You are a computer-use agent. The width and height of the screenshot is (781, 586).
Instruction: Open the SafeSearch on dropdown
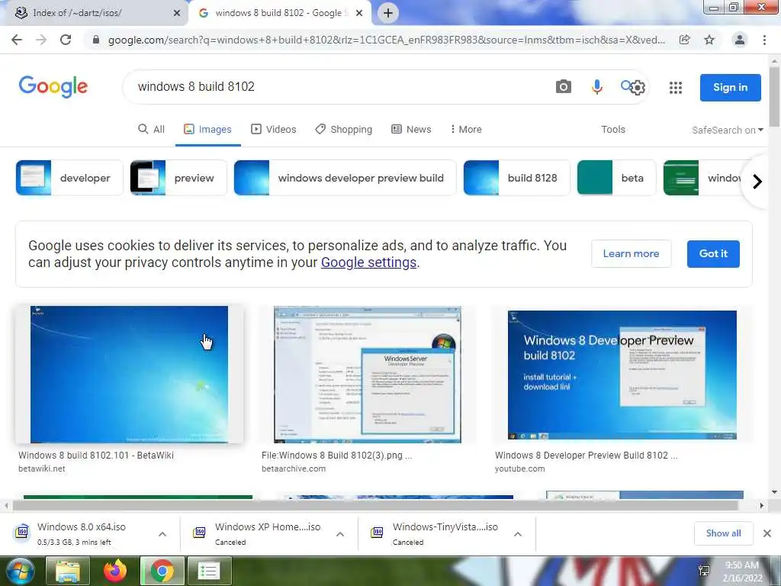click(x=727, y=130)
